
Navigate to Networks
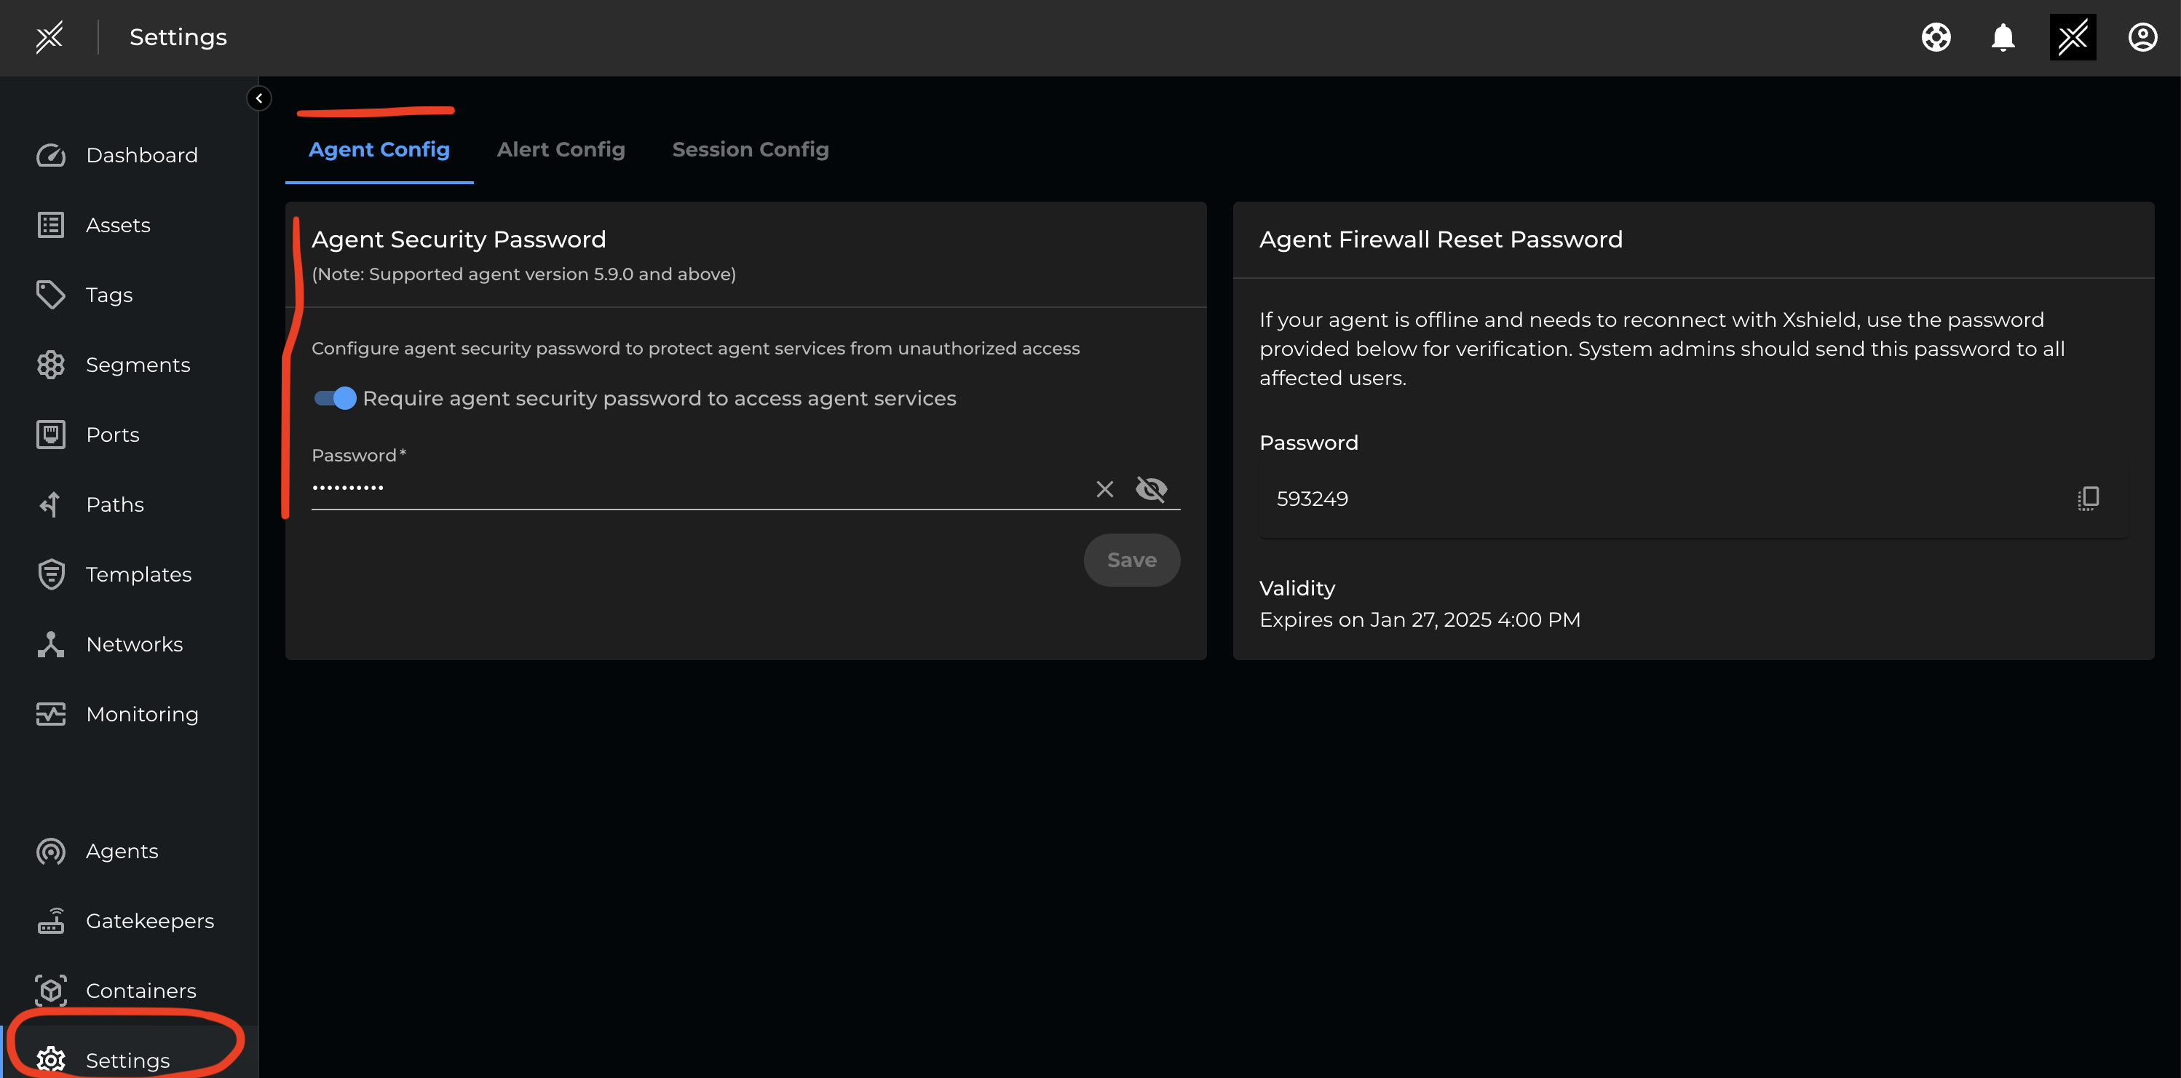pyautogui.click(x=134, y=643)
